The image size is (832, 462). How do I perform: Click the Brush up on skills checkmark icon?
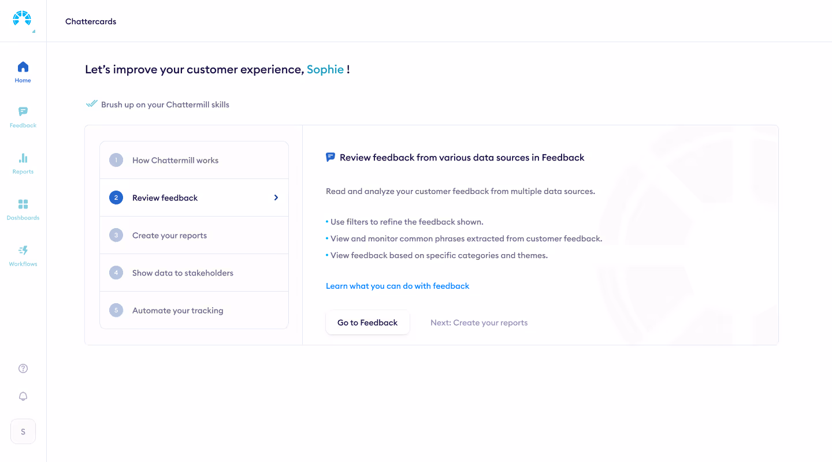pos(91,104)
